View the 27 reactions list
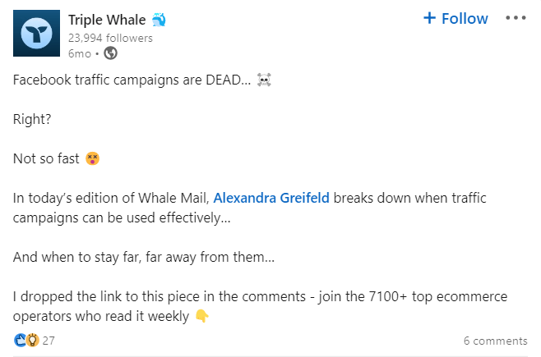 point(49,341)
